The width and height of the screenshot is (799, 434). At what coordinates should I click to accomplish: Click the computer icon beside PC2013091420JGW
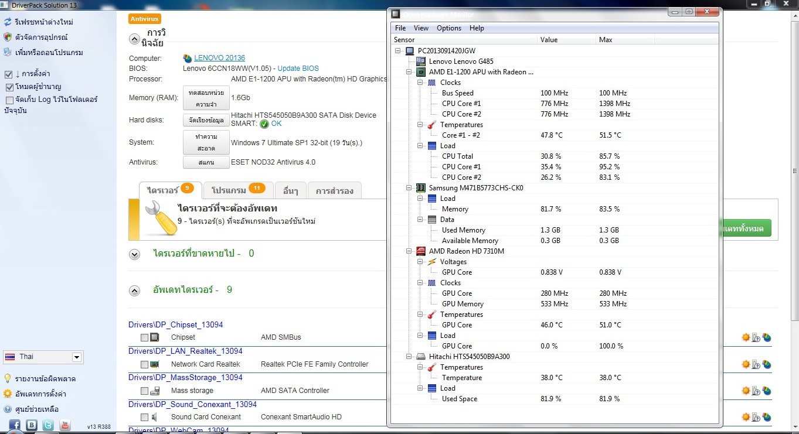410,51
